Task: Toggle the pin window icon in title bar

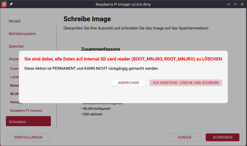Action: click(x=11, y=4)
